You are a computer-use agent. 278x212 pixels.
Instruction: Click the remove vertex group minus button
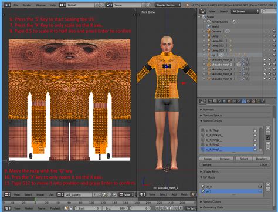(x=268, y=133)
